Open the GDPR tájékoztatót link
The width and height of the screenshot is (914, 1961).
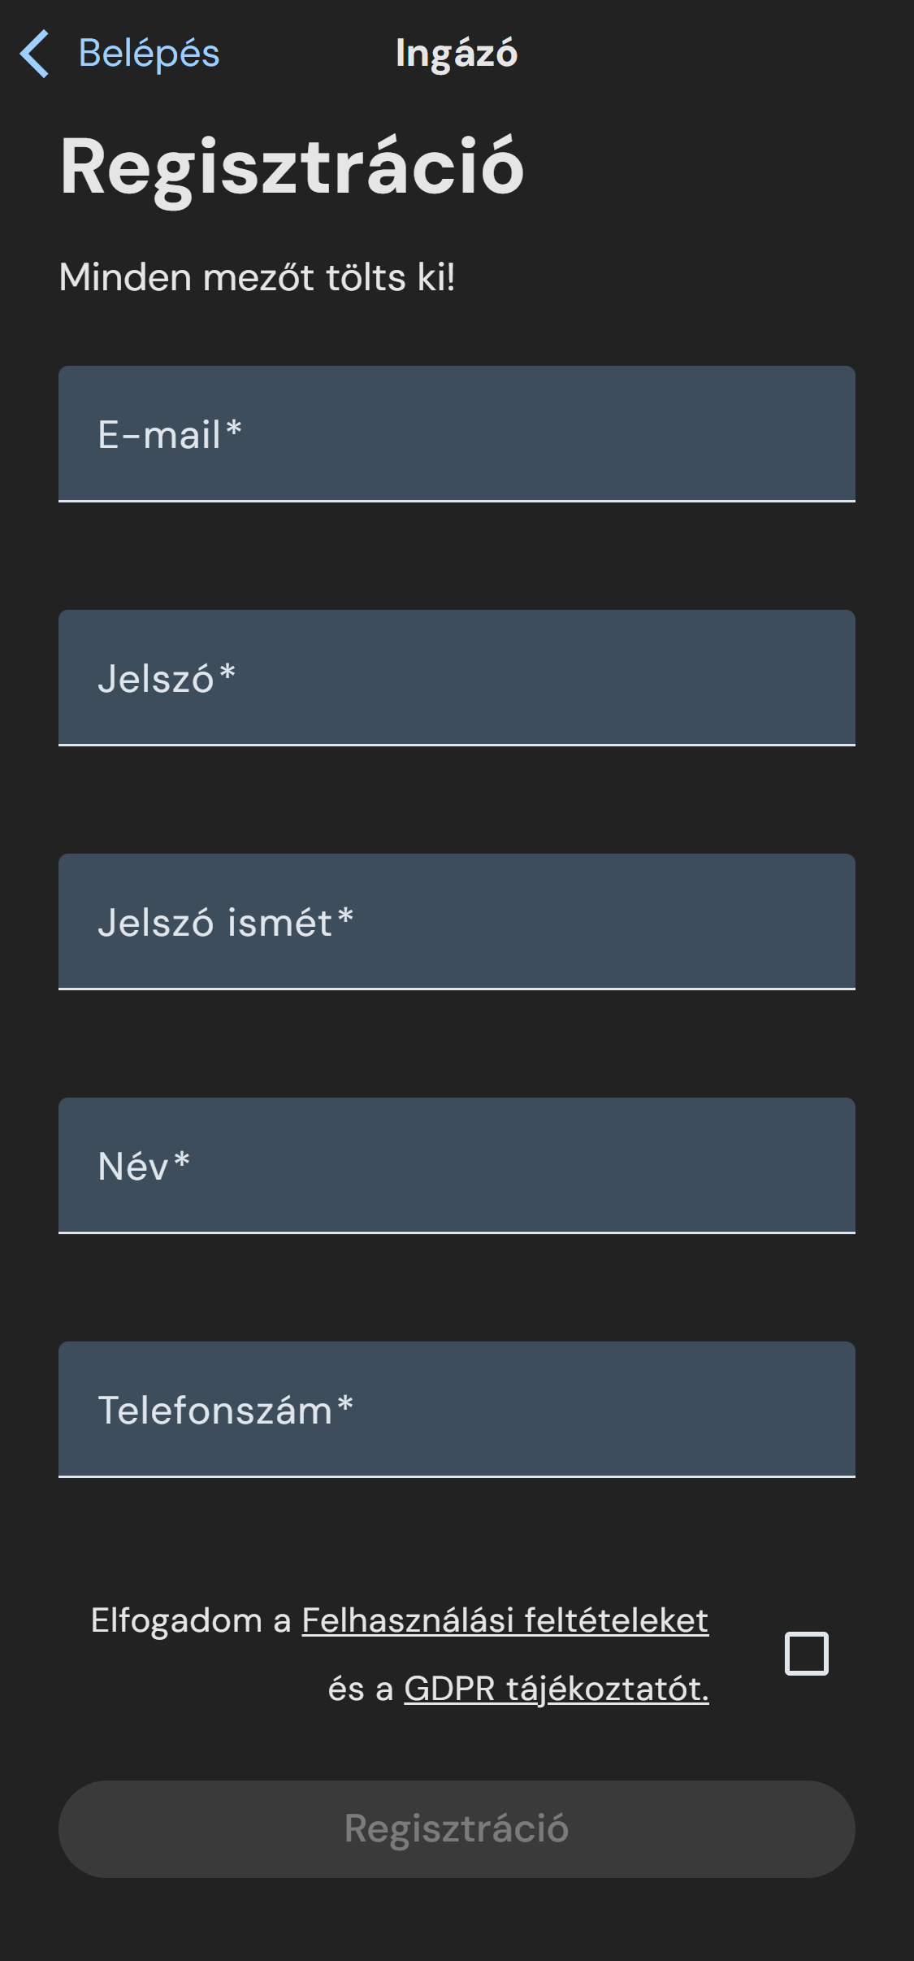pyautogui.click(x=556, y=1689)
